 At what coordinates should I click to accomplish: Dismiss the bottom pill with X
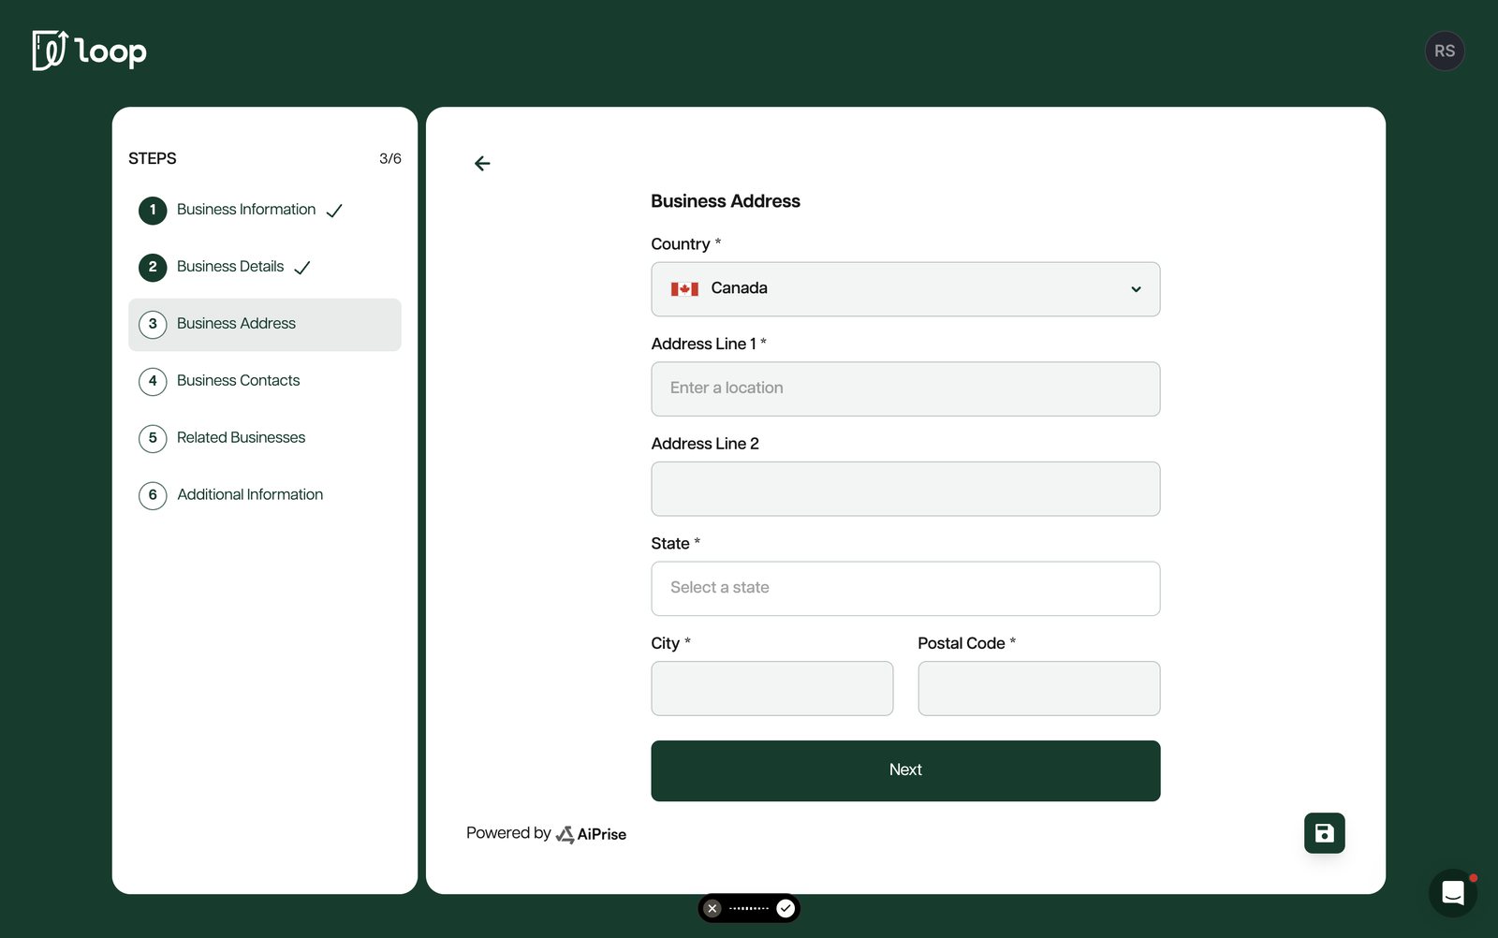(712, 908)
